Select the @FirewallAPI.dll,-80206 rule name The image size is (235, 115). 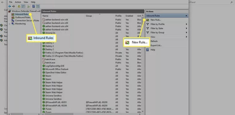click(56, 105)
